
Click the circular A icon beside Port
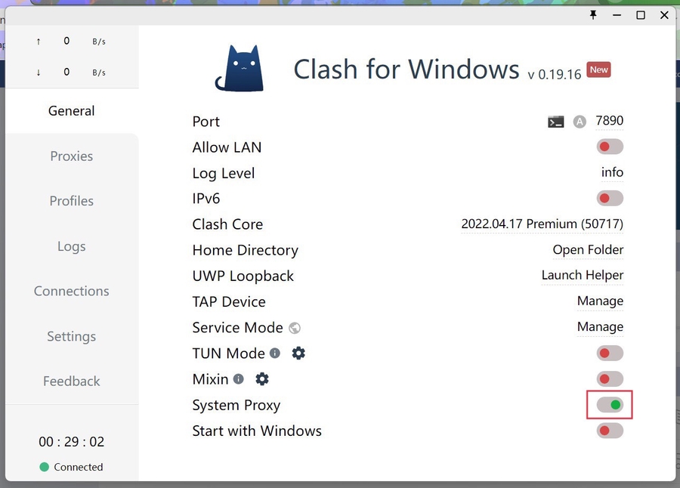(580, 122)
